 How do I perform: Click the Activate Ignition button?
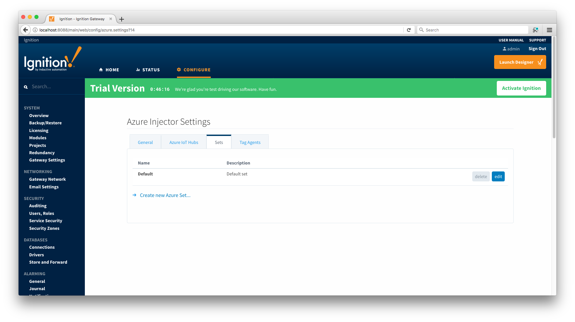pos(521,88)
